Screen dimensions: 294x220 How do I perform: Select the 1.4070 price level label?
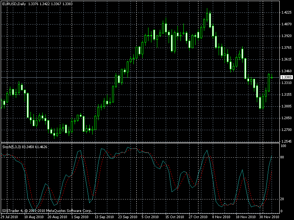pos(287,24)
